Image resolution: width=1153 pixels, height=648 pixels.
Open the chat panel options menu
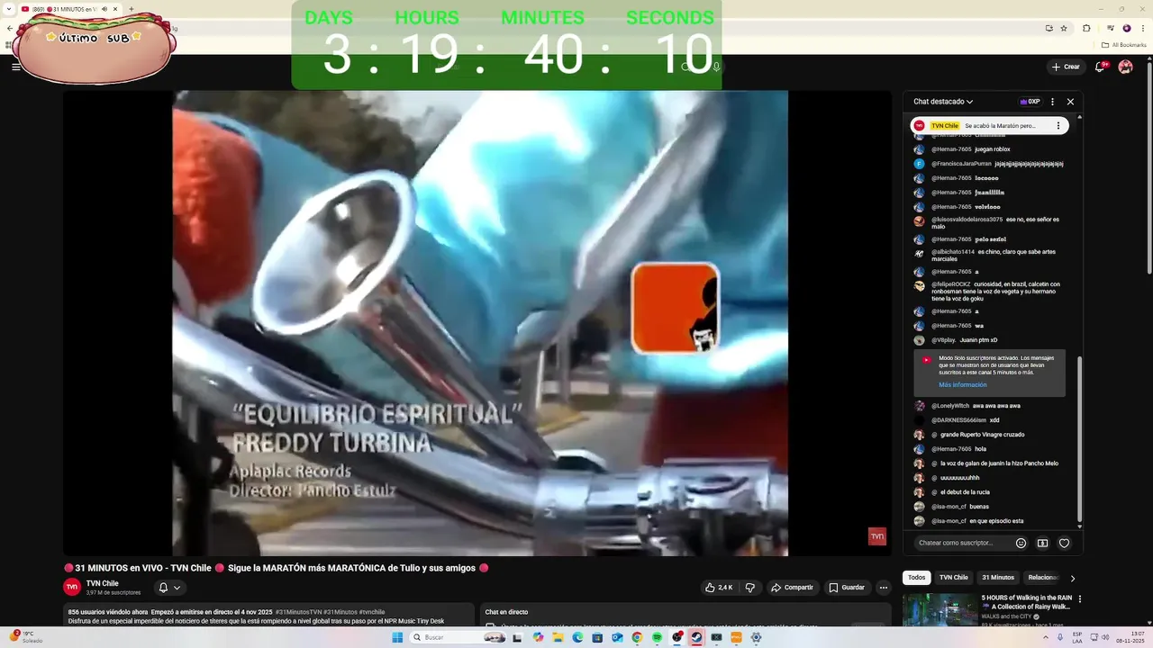(x=1052, y=102)
